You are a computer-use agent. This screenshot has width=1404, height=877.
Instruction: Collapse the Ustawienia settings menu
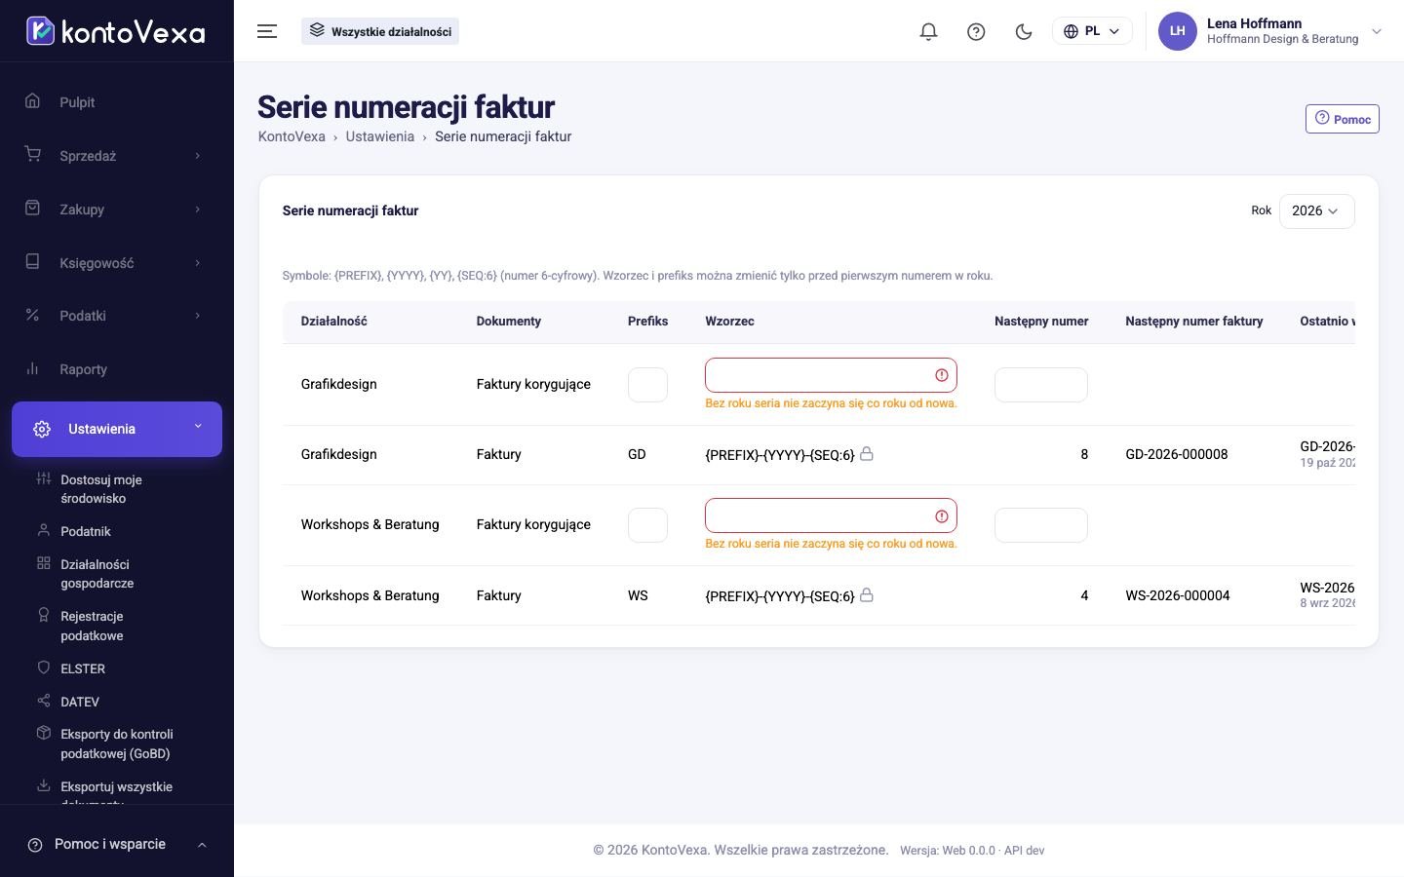pyautogui.click(x=116, y=429)
